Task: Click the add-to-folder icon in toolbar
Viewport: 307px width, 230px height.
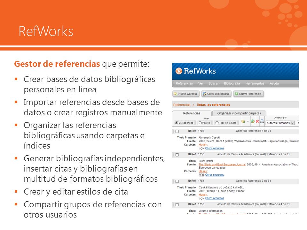Action: (x=243, y=121)
